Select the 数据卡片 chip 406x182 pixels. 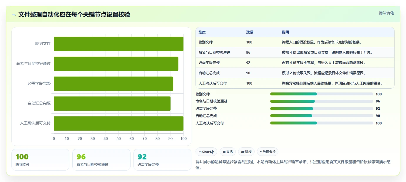[268, 152]
